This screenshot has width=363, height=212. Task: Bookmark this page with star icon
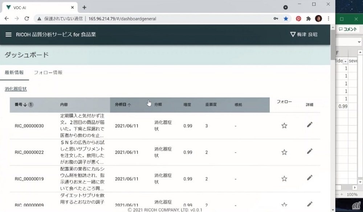pyautogui.click(x=286, y=18)
